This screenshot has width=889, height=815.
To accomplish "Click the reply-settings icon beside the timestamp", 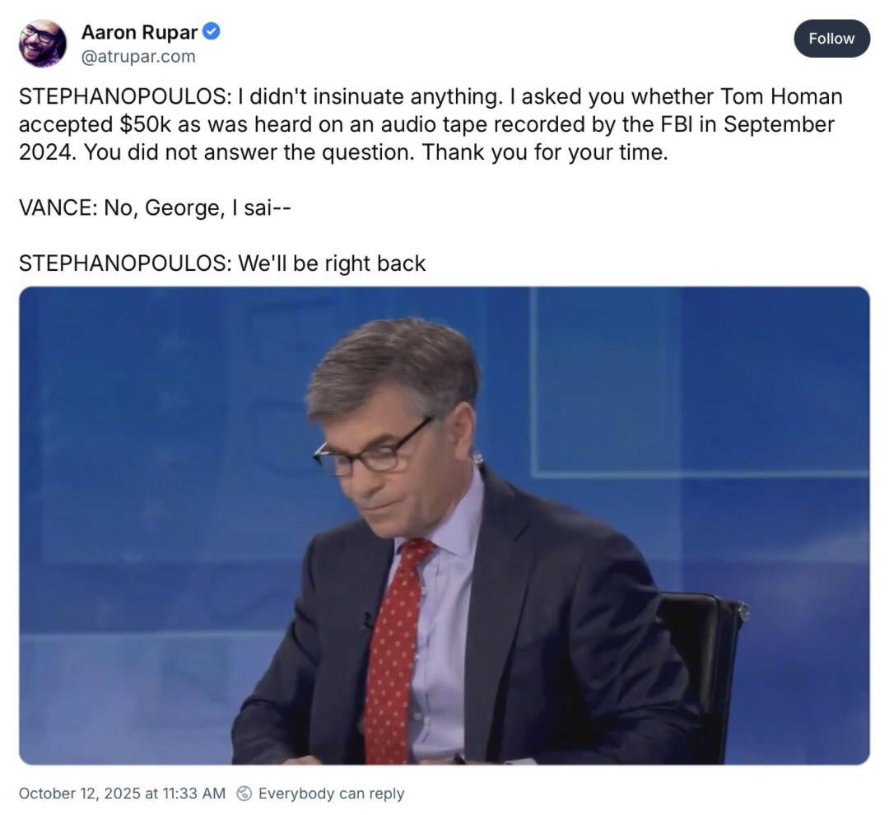I will (x=244, y=793).
